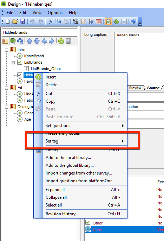Image resolution: width=164 pixels, height=241 pixels.
Task: Click the New document toolbar icon
Action: (8, 21)
